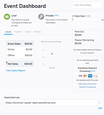Screen dimensions: 104x115
Task: Click the gray Private key icon
Action: click(x=41, y=17)
